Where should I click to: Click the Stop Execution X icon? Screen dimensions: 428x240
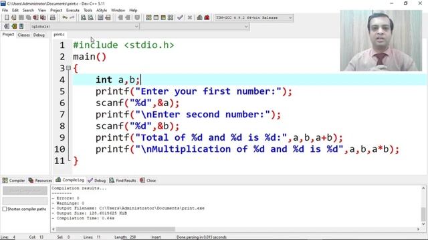190,18
